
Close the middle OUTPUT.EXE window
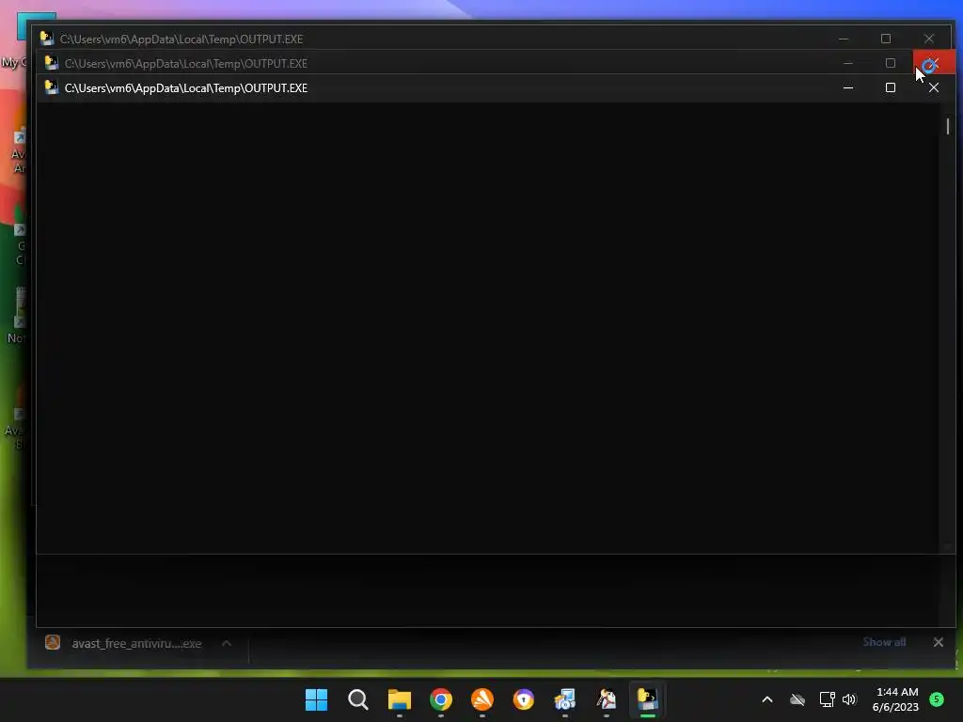pos(934,62)
